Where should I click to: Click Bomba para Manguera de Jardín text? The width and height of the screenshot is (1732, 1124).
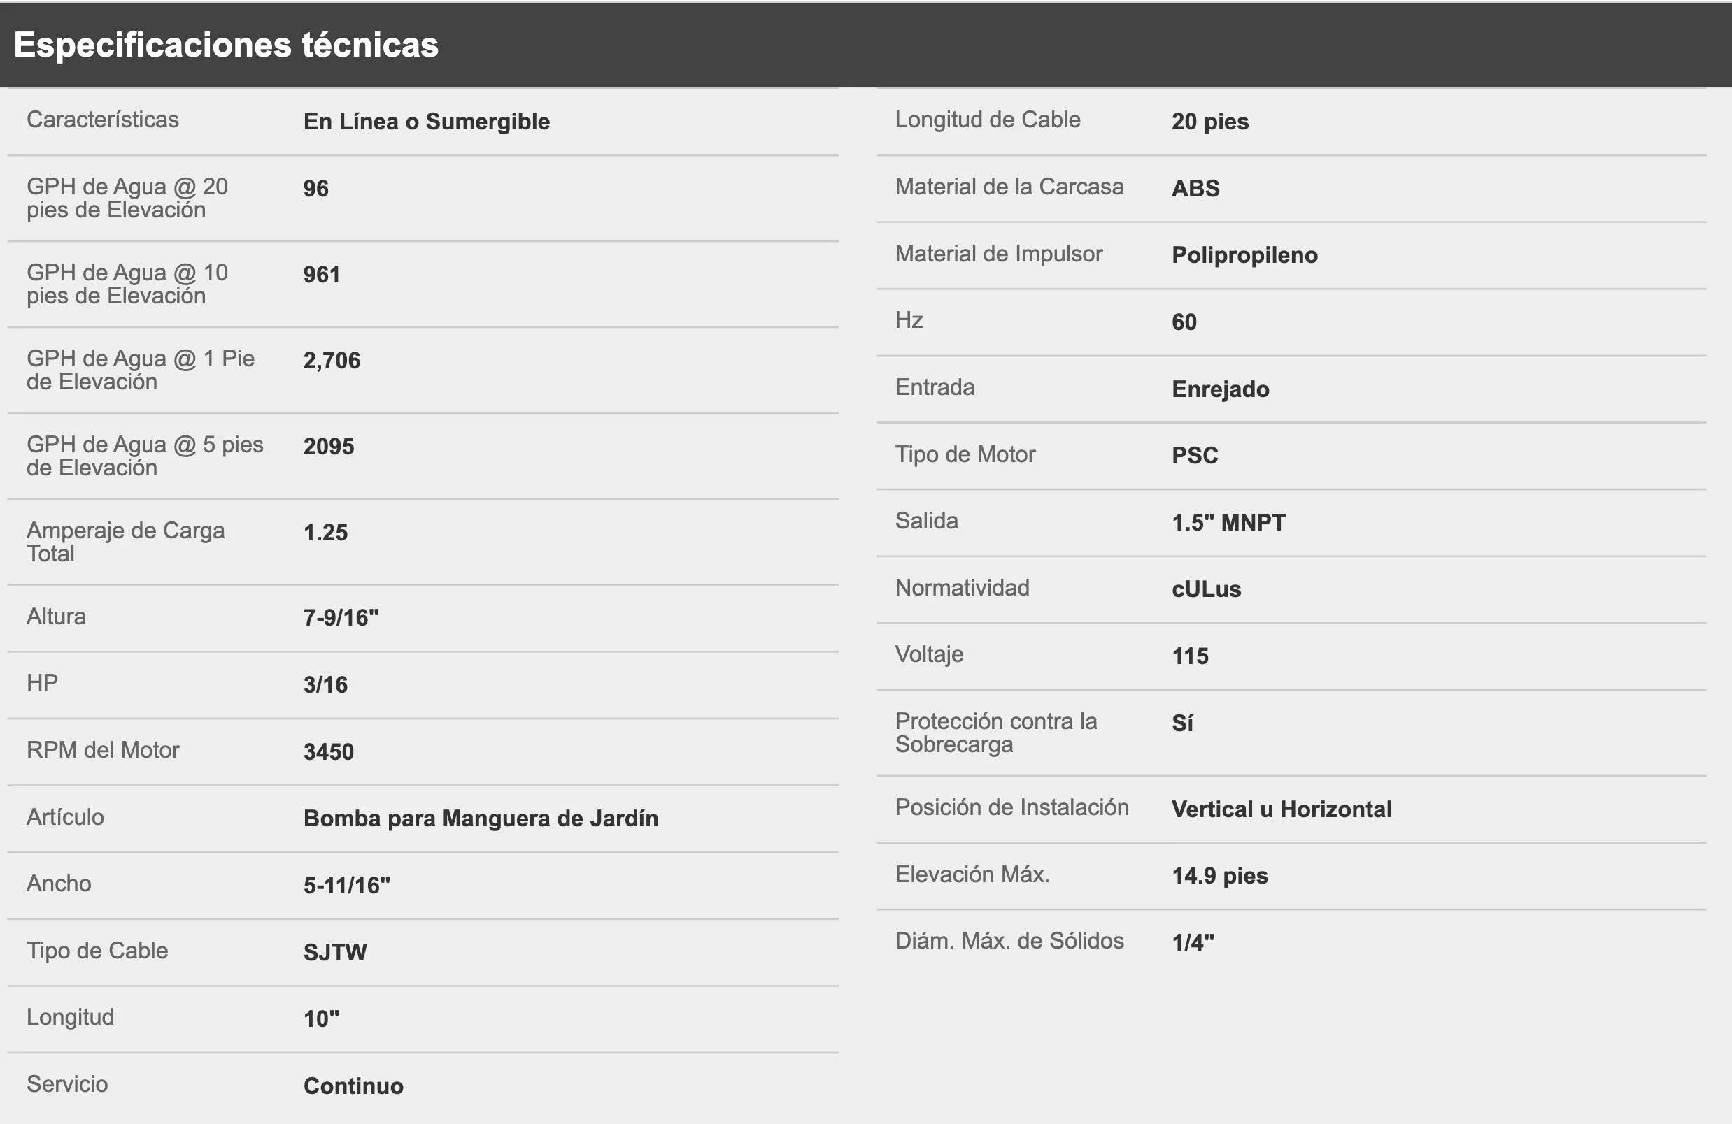point(481,819)
